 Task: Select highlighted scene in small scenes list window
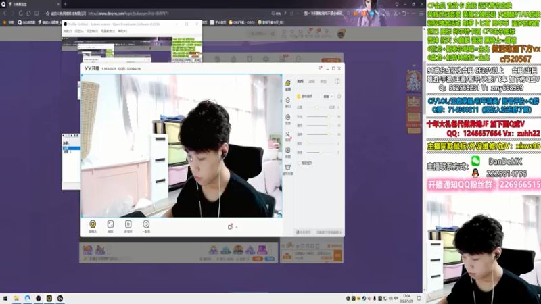[72, 148]
